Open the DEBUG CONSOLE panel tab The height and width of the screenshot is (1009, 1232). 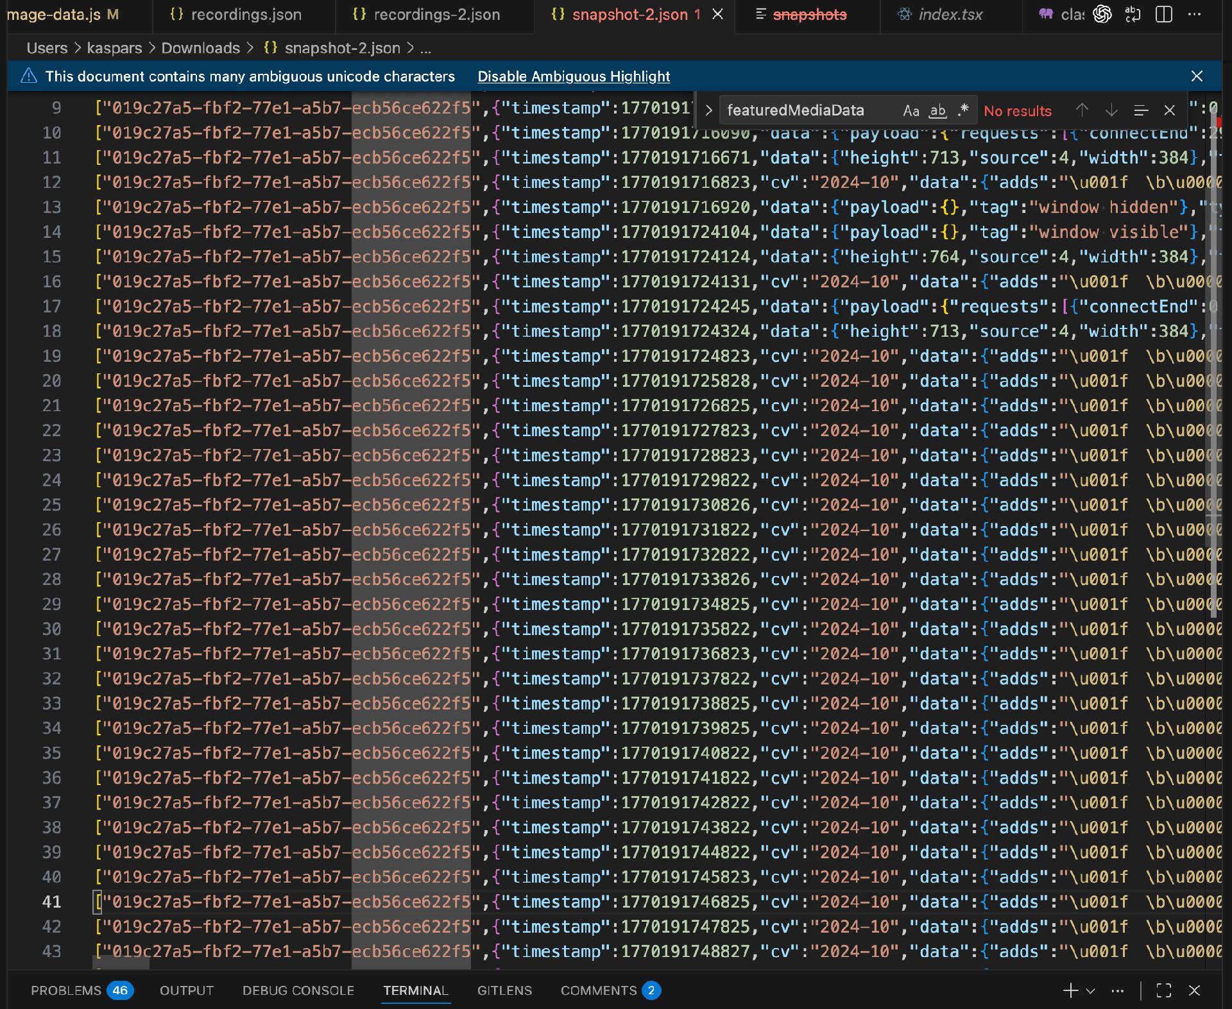[298, 990]
